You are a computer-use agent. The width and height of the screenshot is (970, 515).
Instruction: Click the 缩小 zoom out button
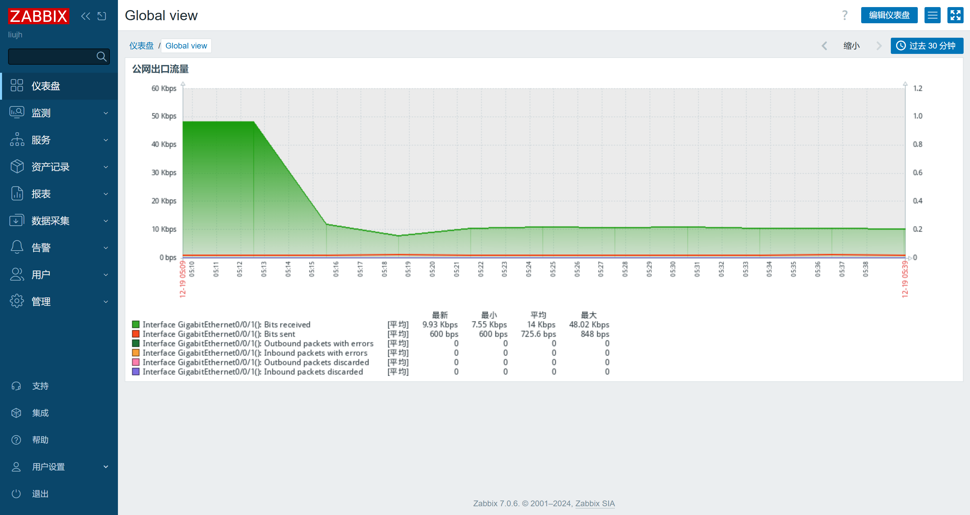tap(851, 45)
